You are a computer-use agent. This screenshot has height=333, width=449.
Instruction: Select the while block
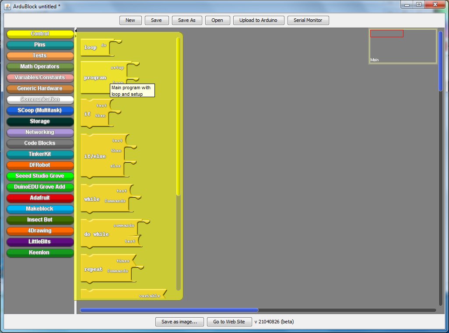(x=92, y=199)
